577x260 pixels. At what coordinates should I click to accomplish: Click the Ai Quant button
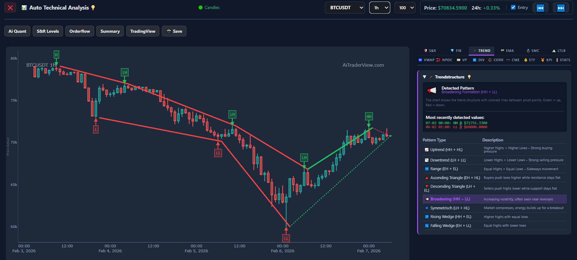(x=17, y=31)
